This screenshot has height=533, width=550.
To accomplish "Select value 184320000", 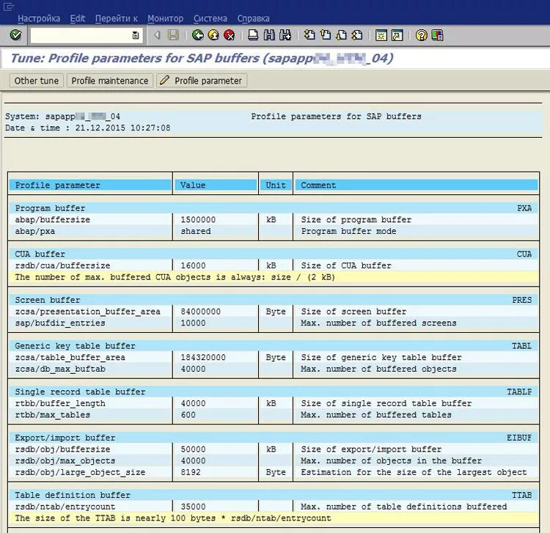I will click(x=203, y=358).
